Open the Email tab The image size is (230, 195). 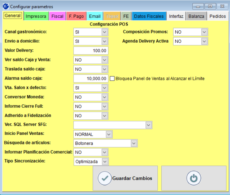point(95,16)
